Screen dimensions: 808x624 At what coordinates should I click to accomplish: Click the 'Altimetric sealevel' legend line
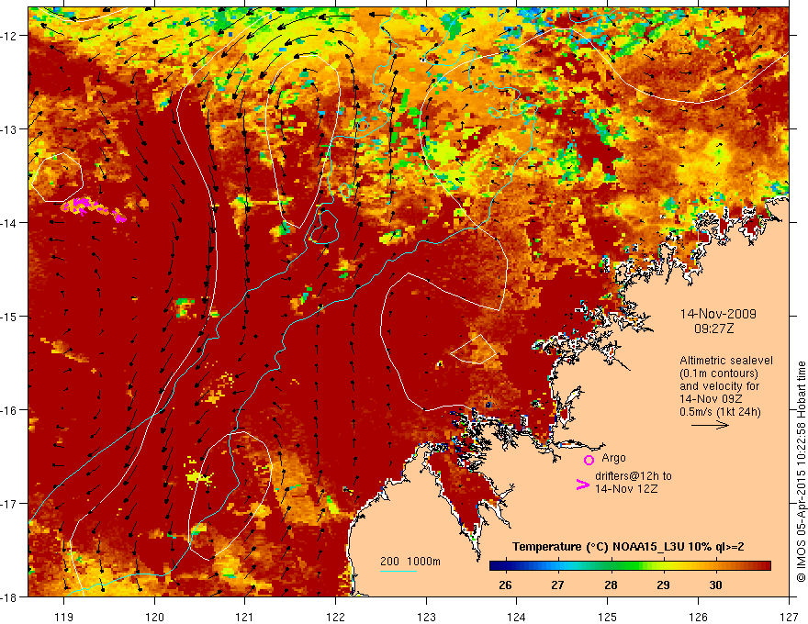(x=726, y=361)
